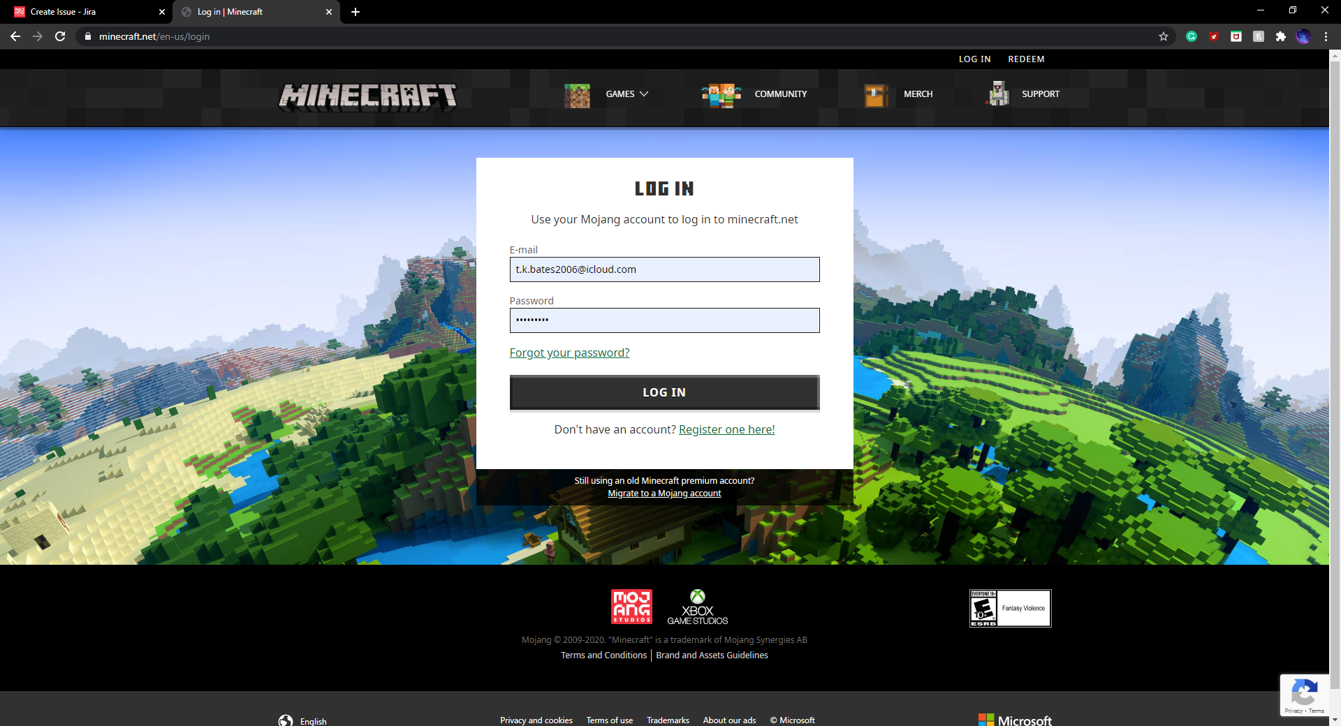Open the Merch menu item

point(918,94)
